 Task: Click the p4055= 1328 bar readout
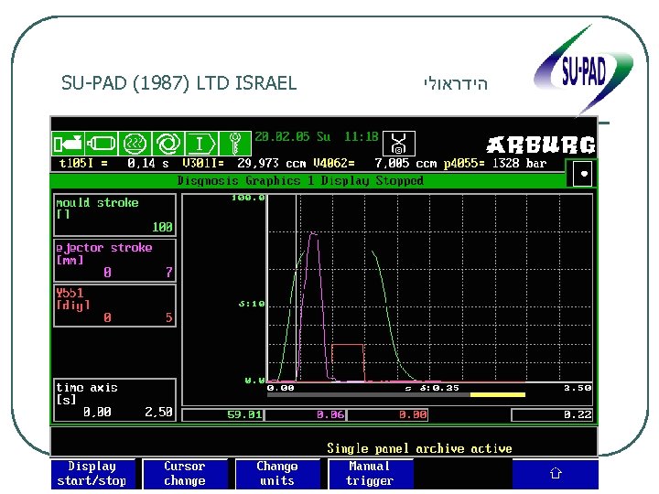(494, 164)
